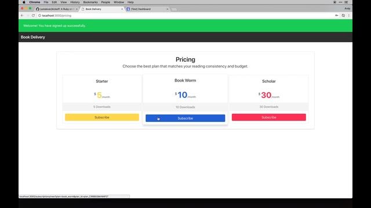Subscribe to the Book Worm plan
The height and width of the screenshot is (208, 371).
(x=185, y=118)
